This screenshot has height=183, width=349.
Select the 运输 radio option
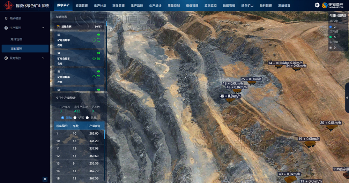click(62, 117)
